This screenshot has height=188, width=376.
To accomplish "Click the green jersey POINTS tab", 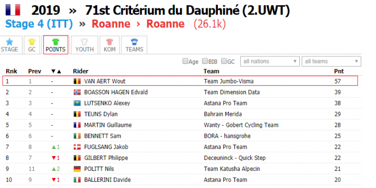I will [x=56, y=45].
